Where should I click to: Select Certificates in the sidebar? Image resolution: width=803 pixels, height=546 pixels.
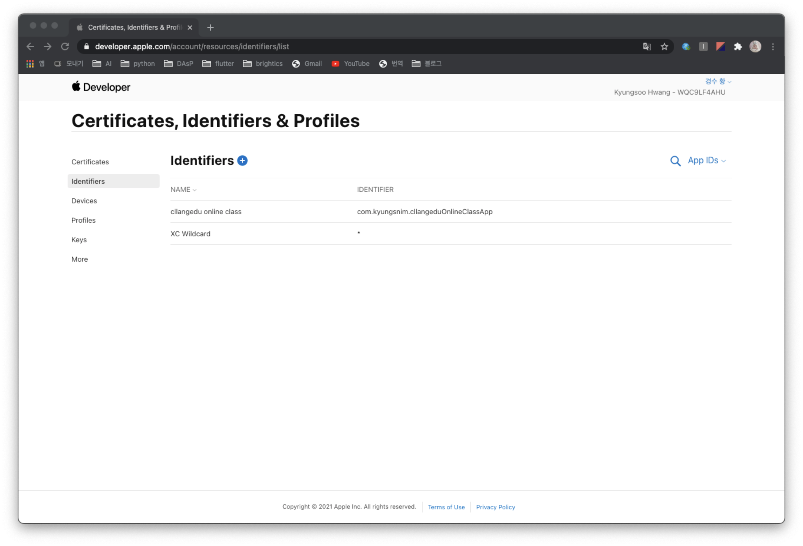pos(90,162)
